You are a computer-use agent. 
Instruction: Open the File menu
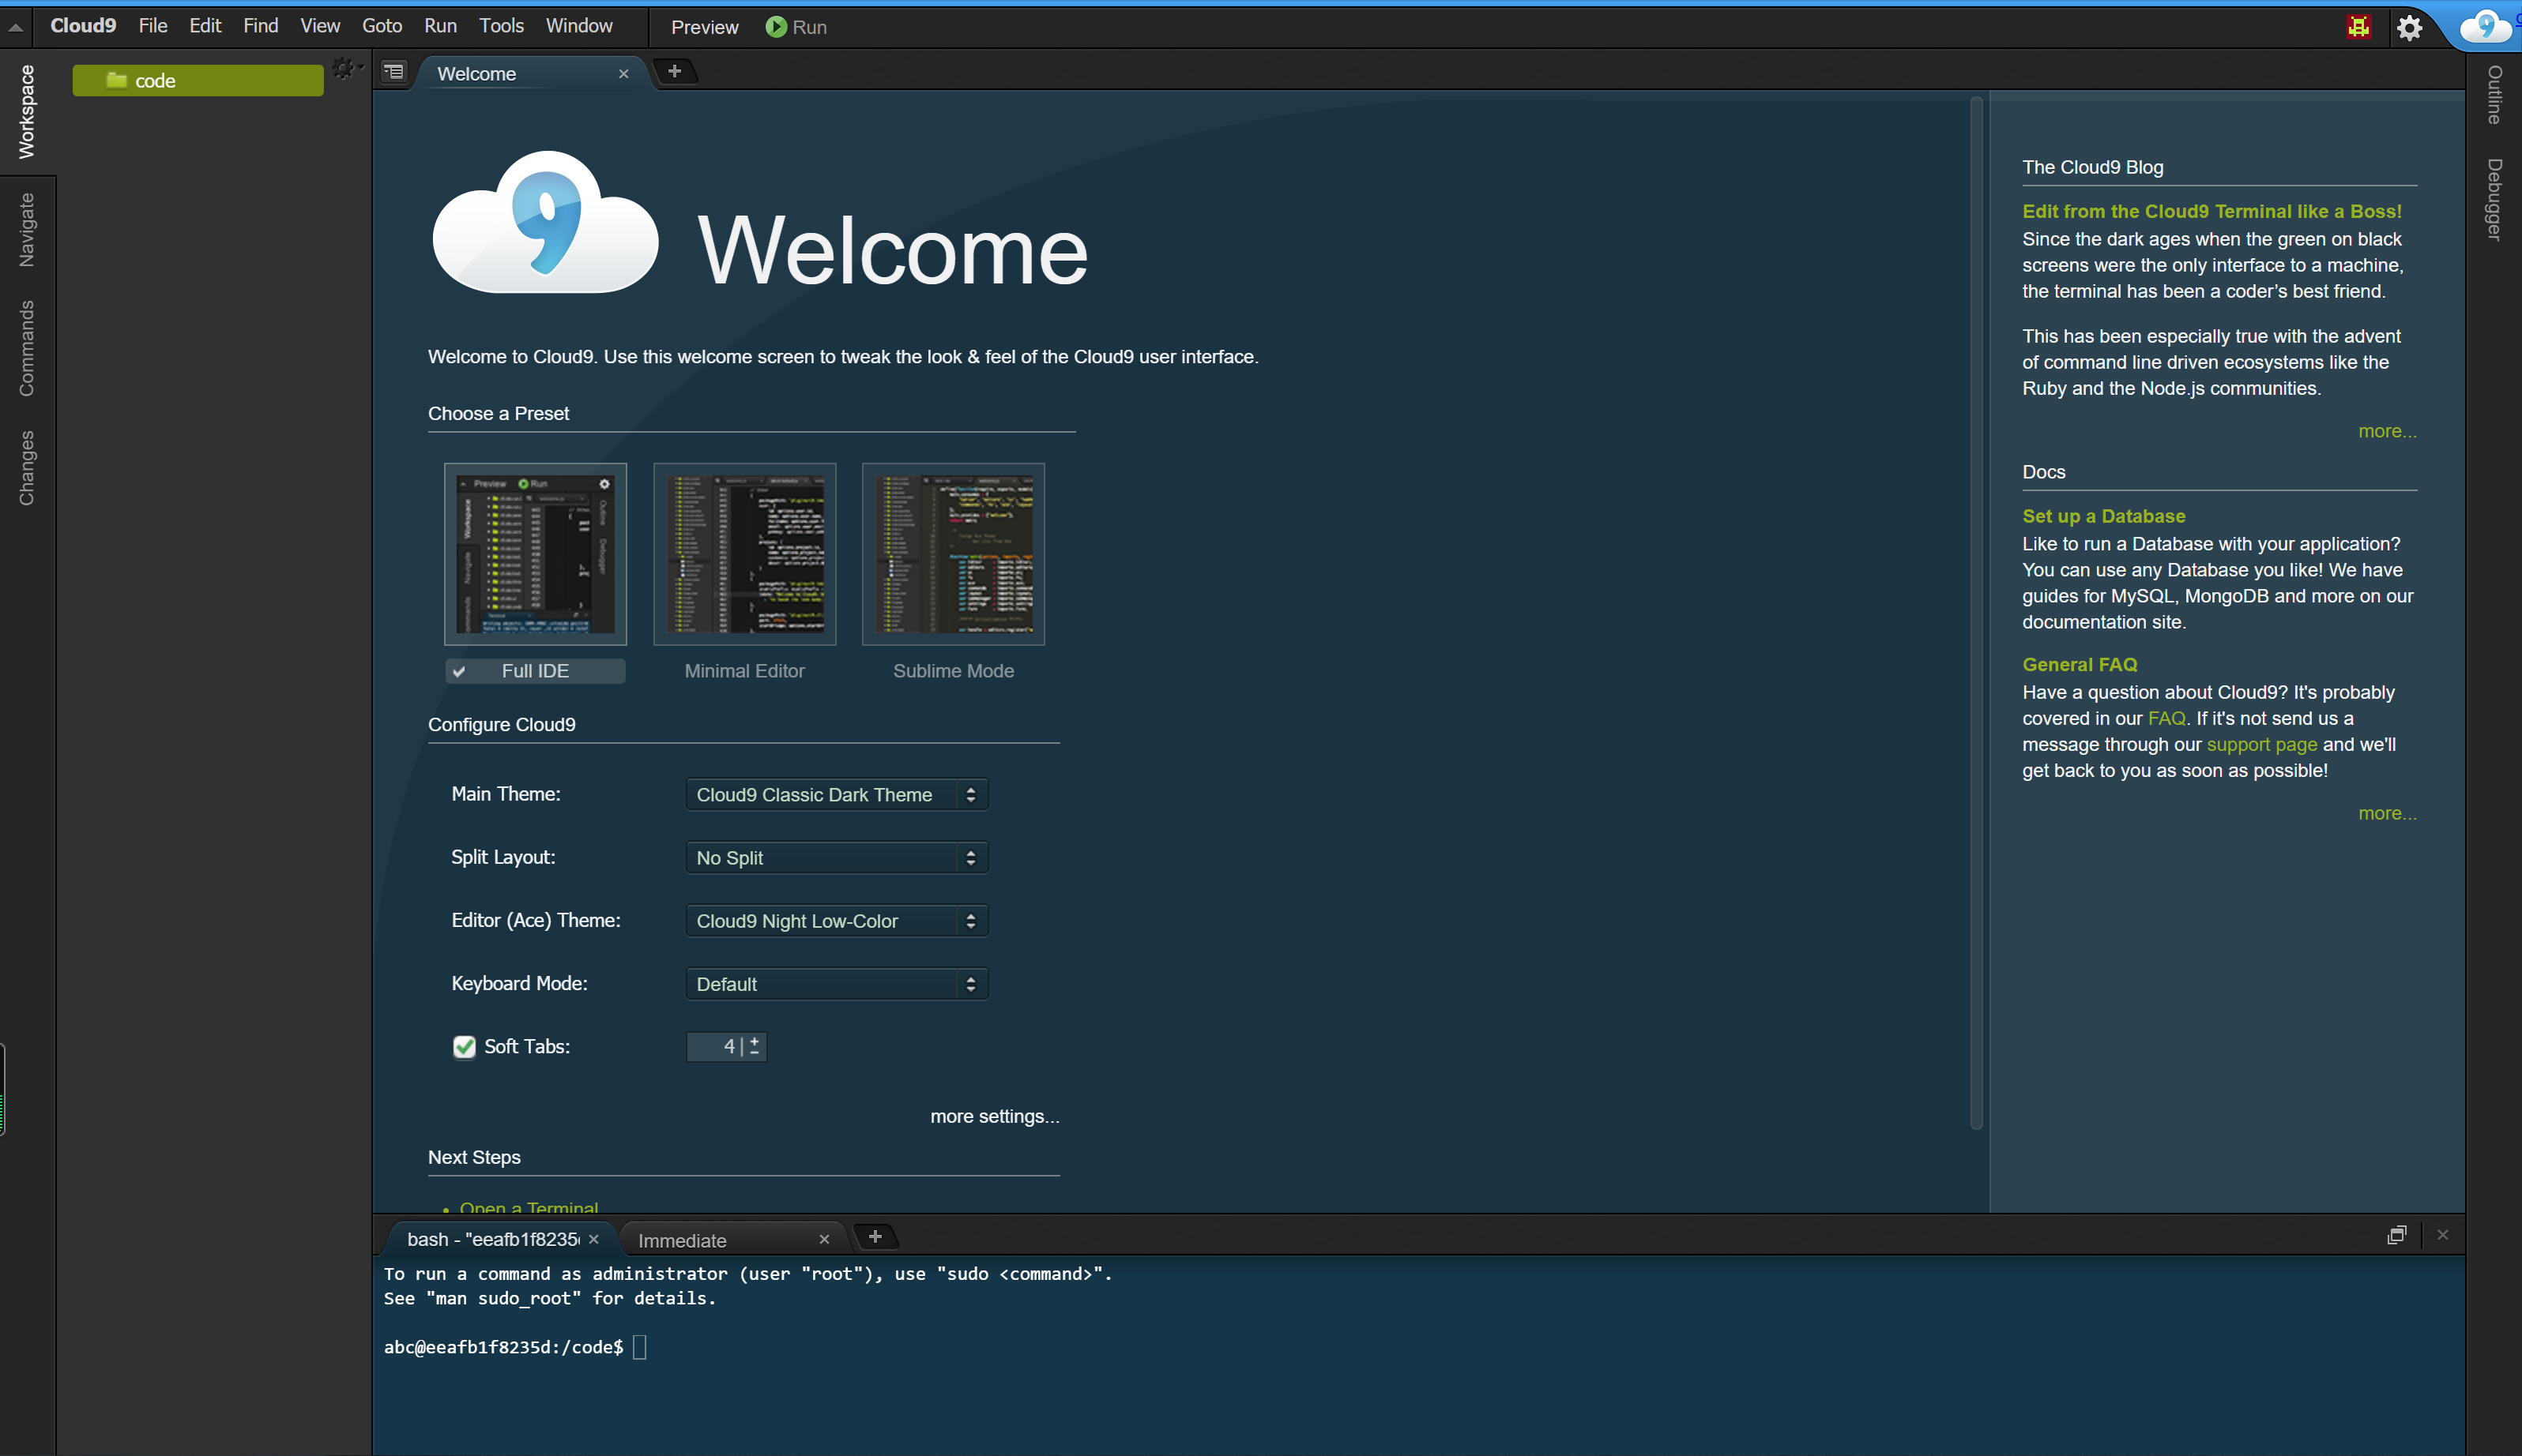[153, 26]
